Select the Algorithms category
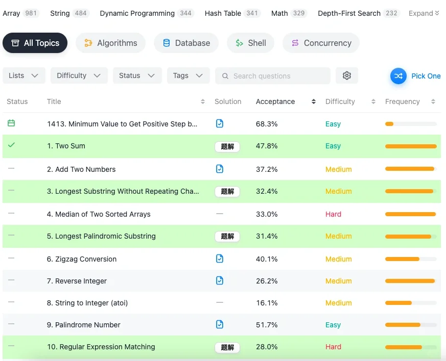Image resolution: width=446 pixels, height=361 pixels. click(x=111, y=43)
